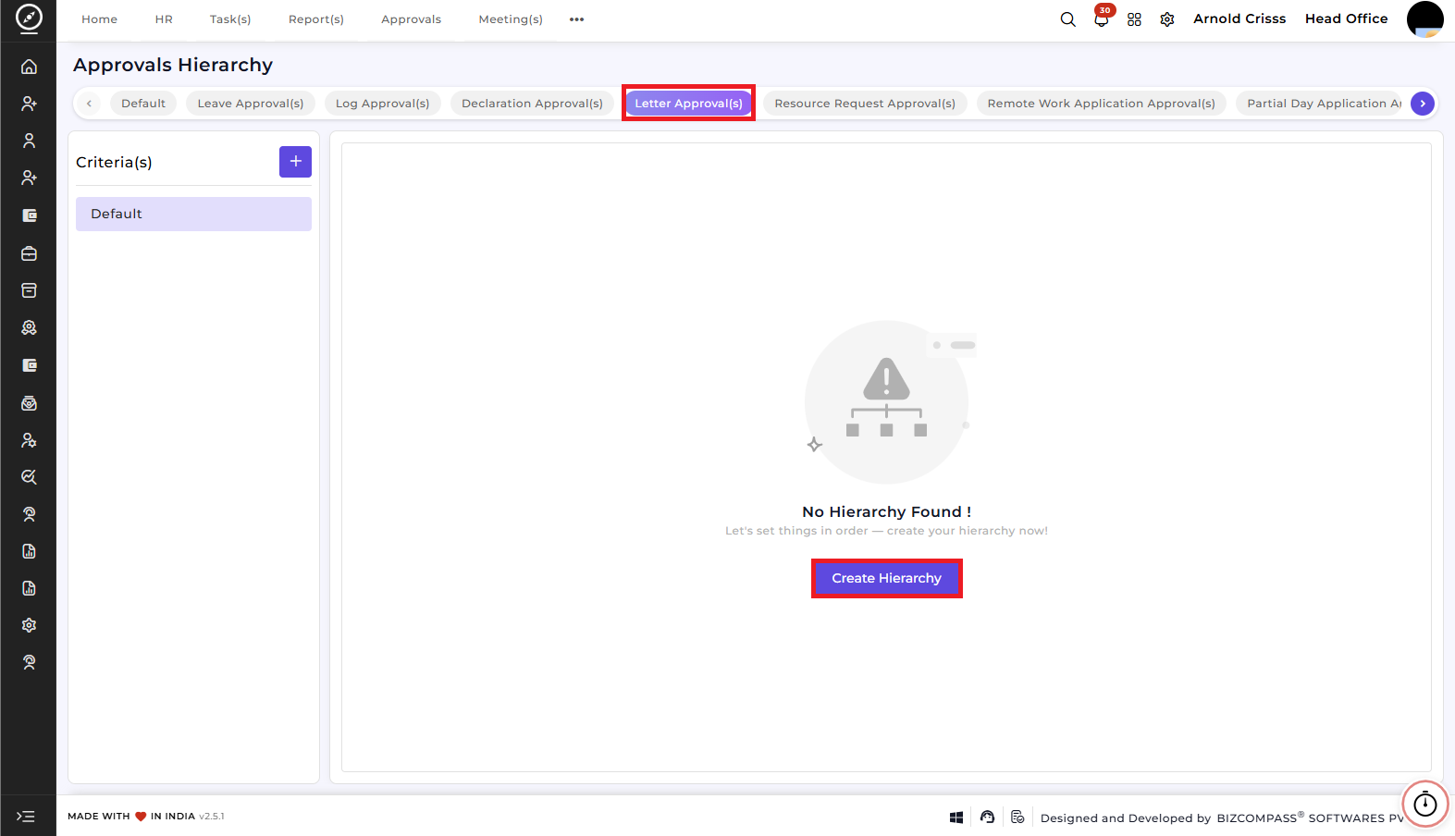Open the Home menu in the top navigation

click(99, 19)
